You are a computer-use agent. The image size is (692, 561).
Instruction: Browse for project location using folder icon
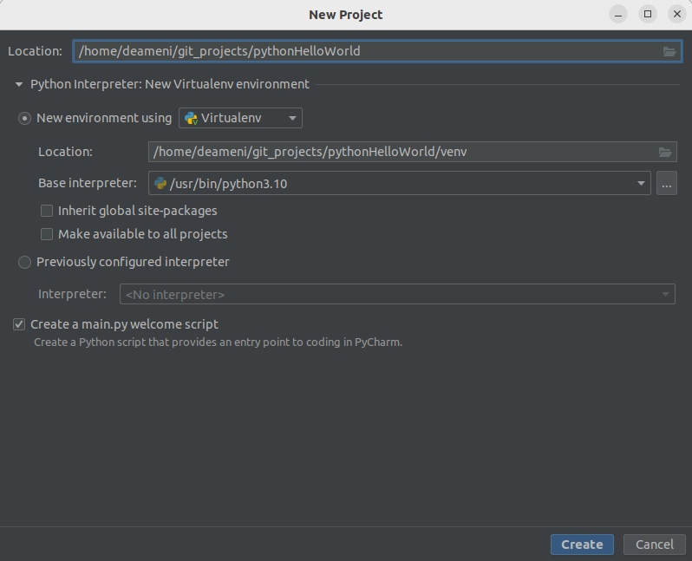pyautogui.click(x=669, y=51)
